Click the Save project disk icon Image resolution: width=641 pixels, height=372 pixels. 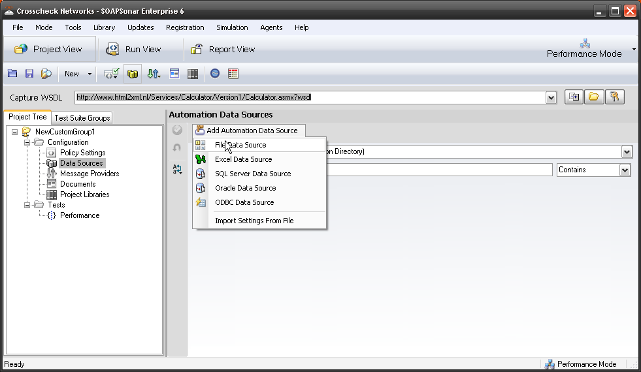coord(29,74)
